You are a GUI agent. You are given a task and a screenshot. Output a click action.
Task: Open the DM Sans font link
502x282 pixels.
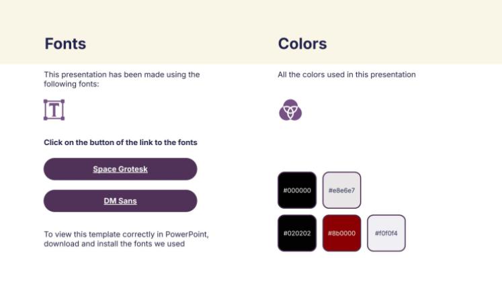[120, 201]
